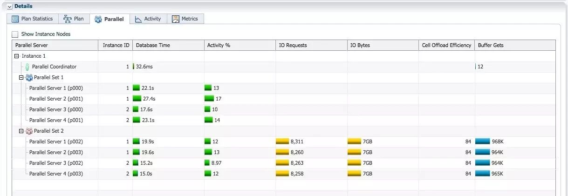The height and width of the screenshot is (196, 568).
Task: Click the 19.9s database time value
Action: (147, 142)
